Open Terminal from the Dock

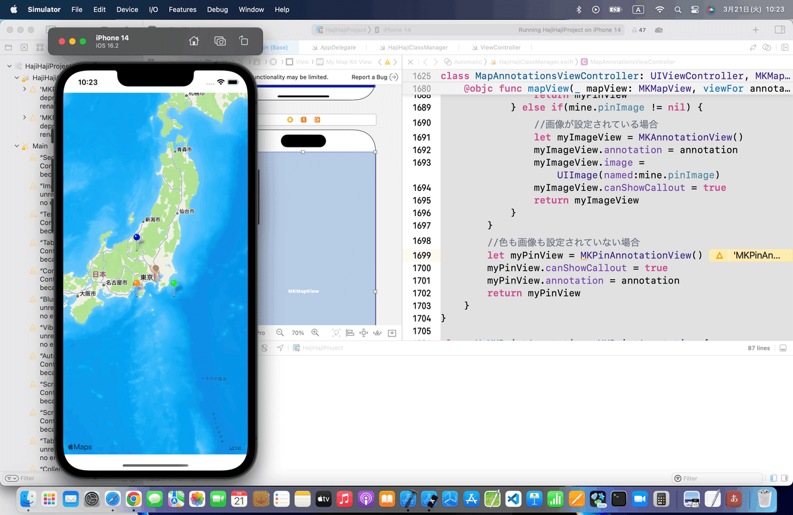click(619, 498)
